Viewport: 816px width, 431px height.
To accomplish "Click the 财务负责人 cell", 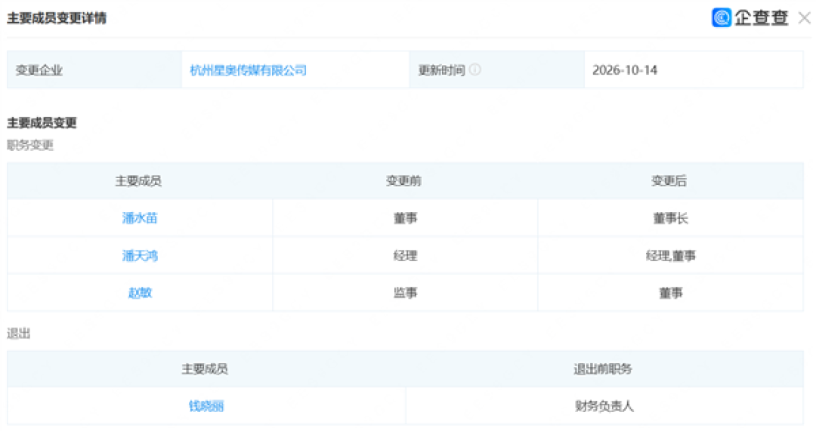I will (604, 406).
